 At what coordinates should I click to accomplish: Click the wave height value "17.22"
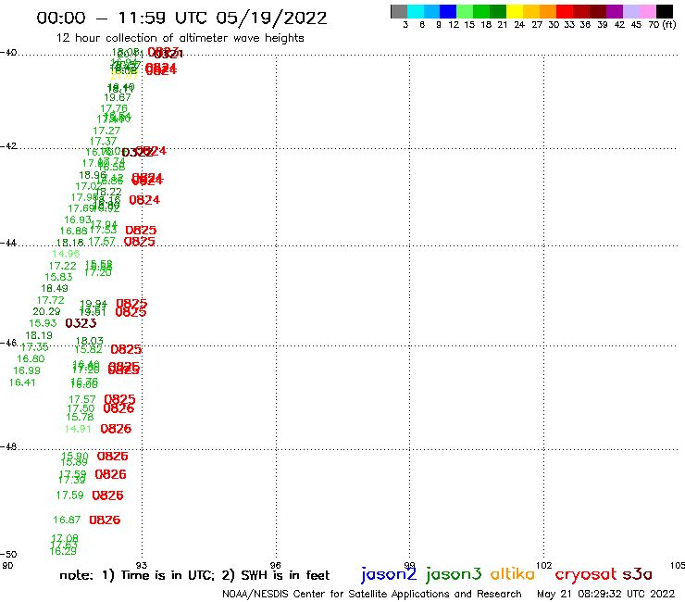62,266
